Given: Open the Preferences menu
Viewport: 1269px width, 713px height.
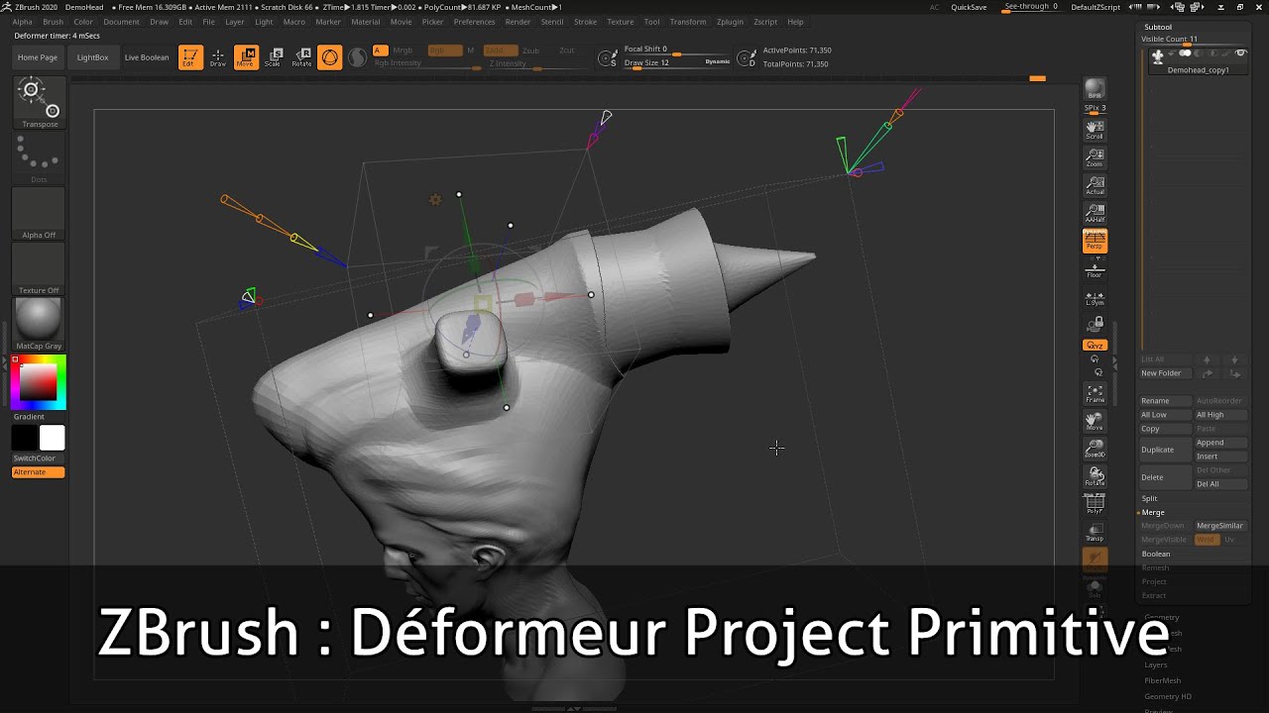Looking at the screenshot, I should coord(474,22).
